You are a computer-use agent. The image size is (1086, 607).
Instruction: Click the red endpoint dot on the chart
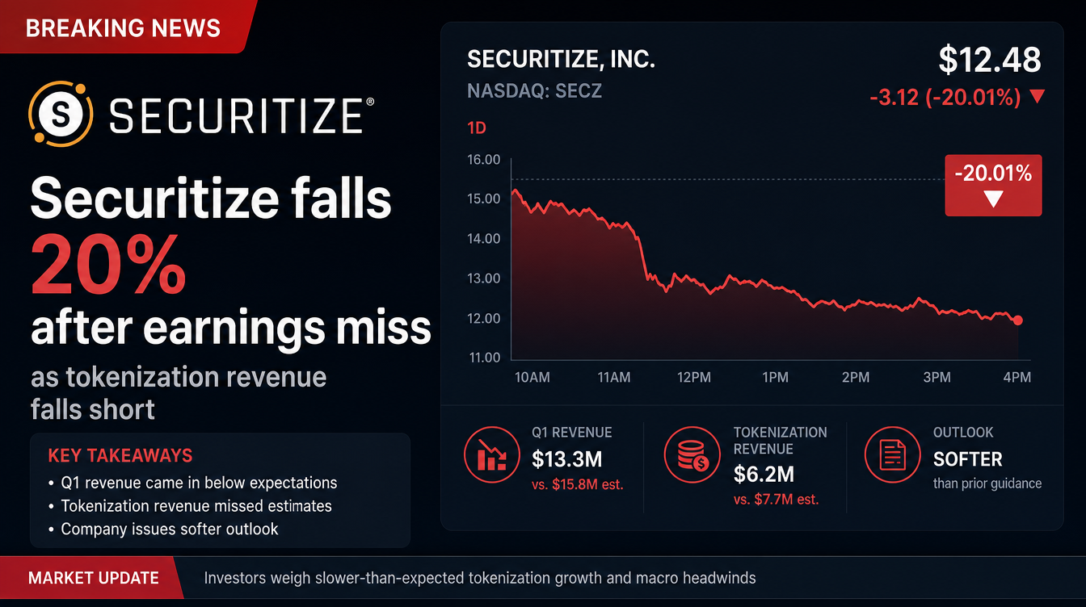pos(1017,320)
